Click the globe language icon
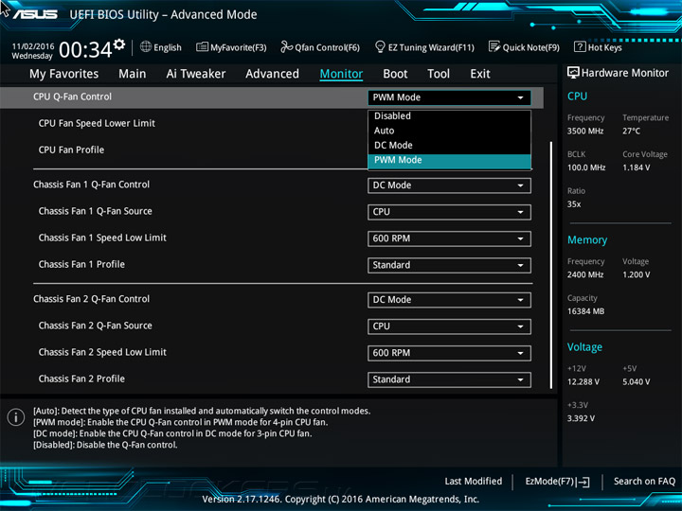The width and height of the screenshot is (682, 511). click(146, 47)
